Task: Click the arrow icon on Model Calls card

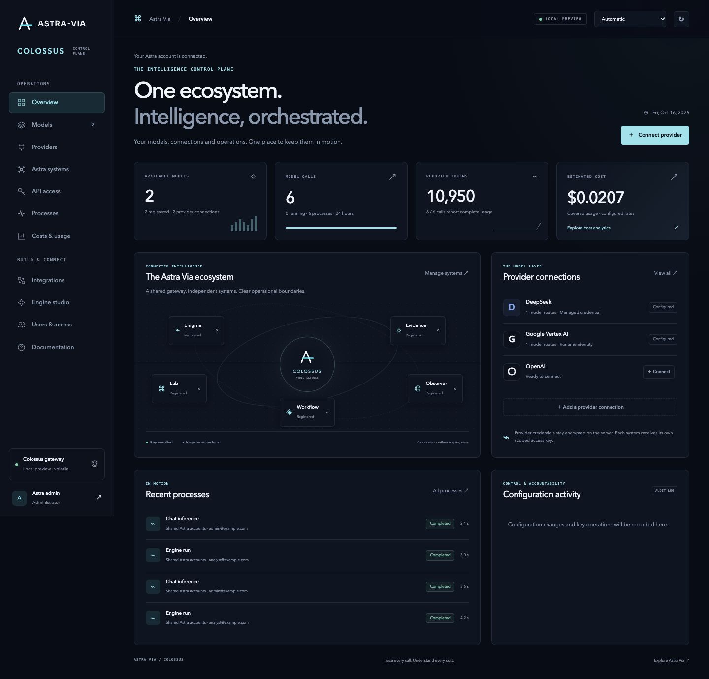Action: (392, 177)
